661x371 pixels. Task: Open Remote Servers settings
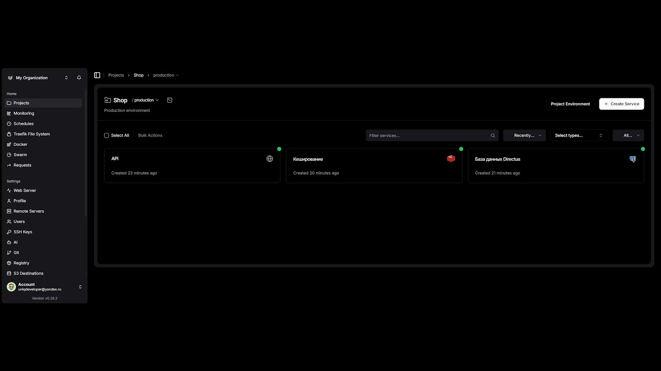(x=44, y=211)
